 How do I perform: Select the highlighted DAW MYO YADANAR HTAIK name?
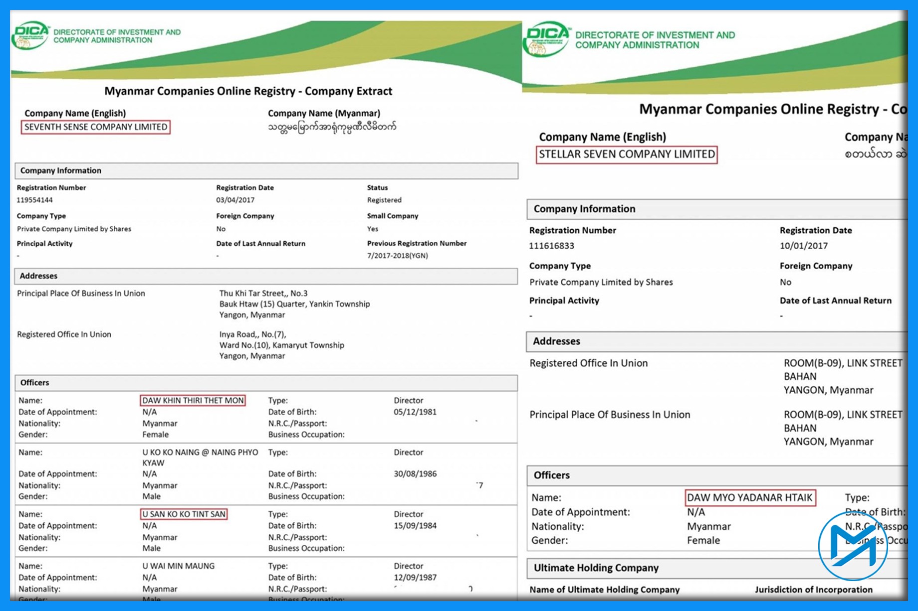click(750, 497)
